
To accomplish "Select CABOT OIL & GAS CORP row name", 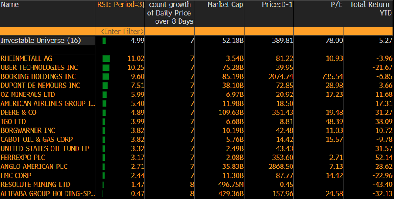I will [37, 140].
